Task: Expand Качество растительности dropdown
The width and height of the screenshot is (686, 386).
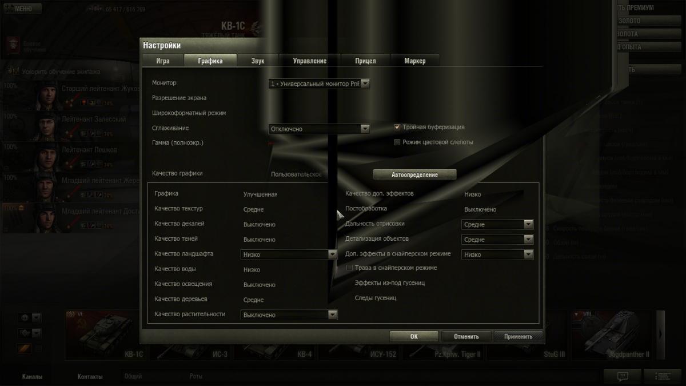Action: coord(289,315)
